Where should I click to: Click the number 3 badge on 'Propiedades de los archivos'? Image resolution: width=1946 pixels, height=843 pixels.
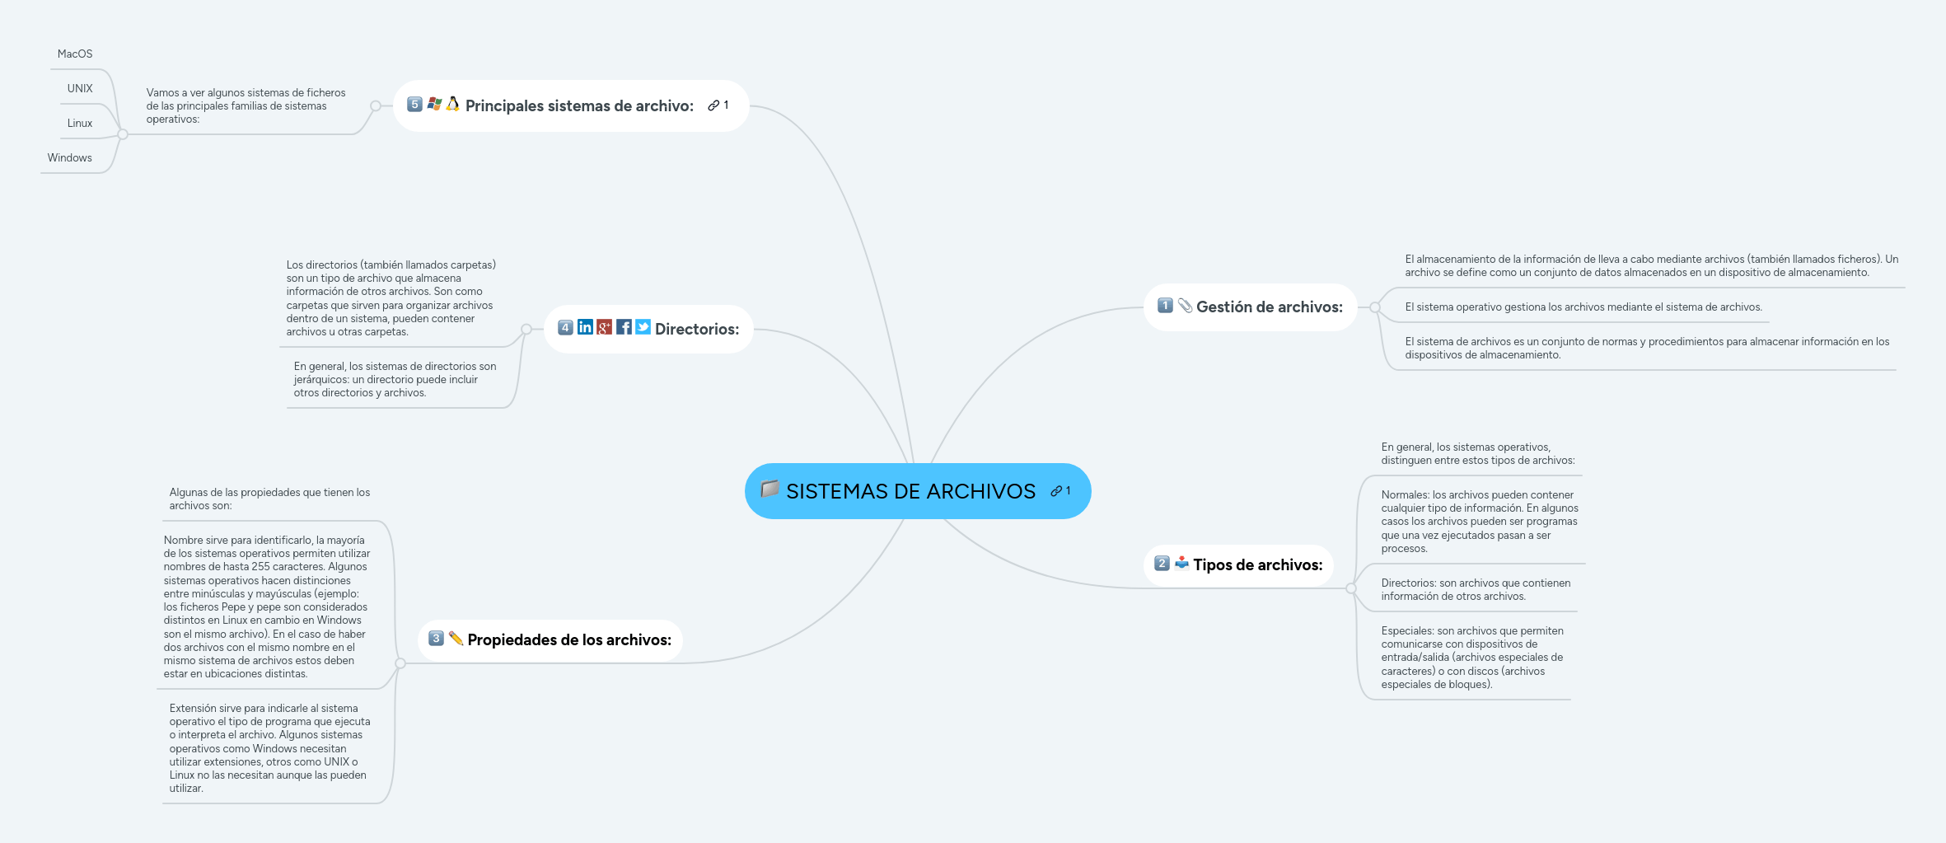click(435, 639)
